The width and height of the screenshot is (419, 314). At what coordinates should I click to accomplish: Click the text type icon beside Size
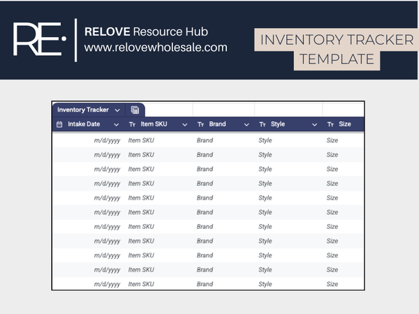pyautogui.click(x=330, y=124)
